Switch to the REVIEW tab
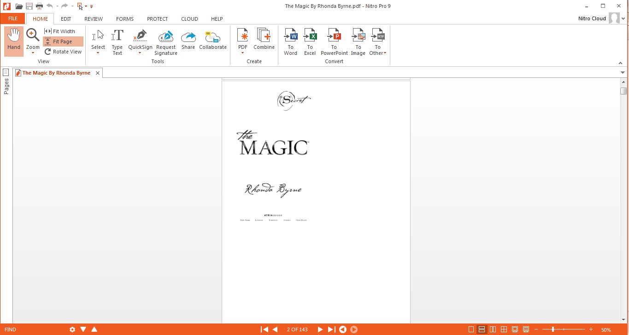629x335 pixels. [94, 19]
